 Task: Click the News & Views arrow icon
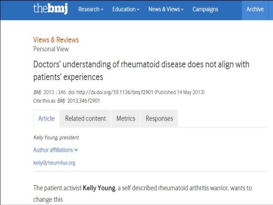pyautogui.click(x=182, y=9)
